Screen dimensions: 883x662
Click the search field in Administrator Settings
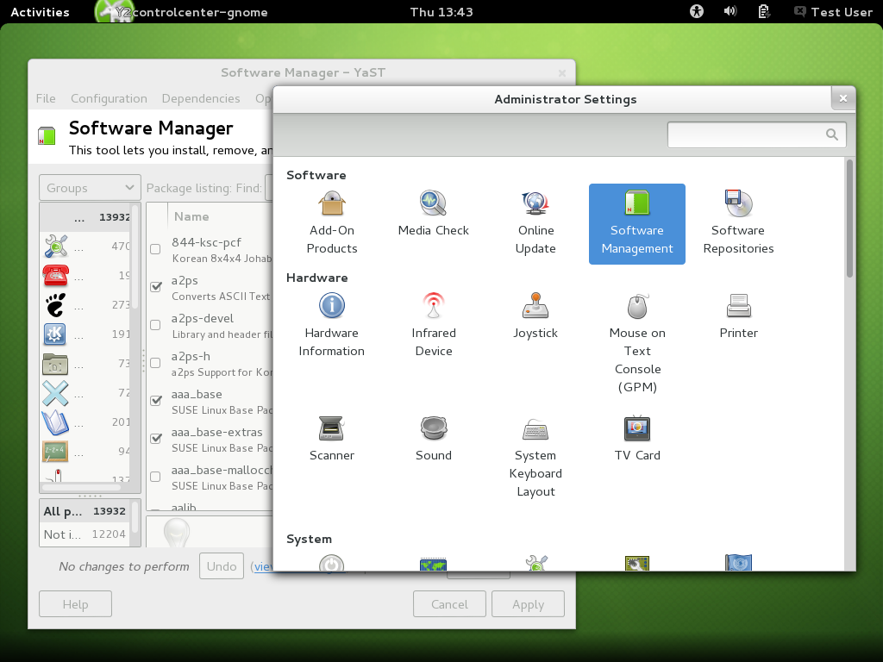(x=756, y=134)
